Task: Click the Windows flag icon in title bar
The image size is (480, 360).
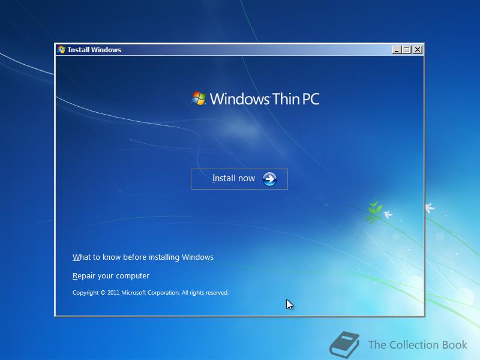Action: [x=61, y=50]
